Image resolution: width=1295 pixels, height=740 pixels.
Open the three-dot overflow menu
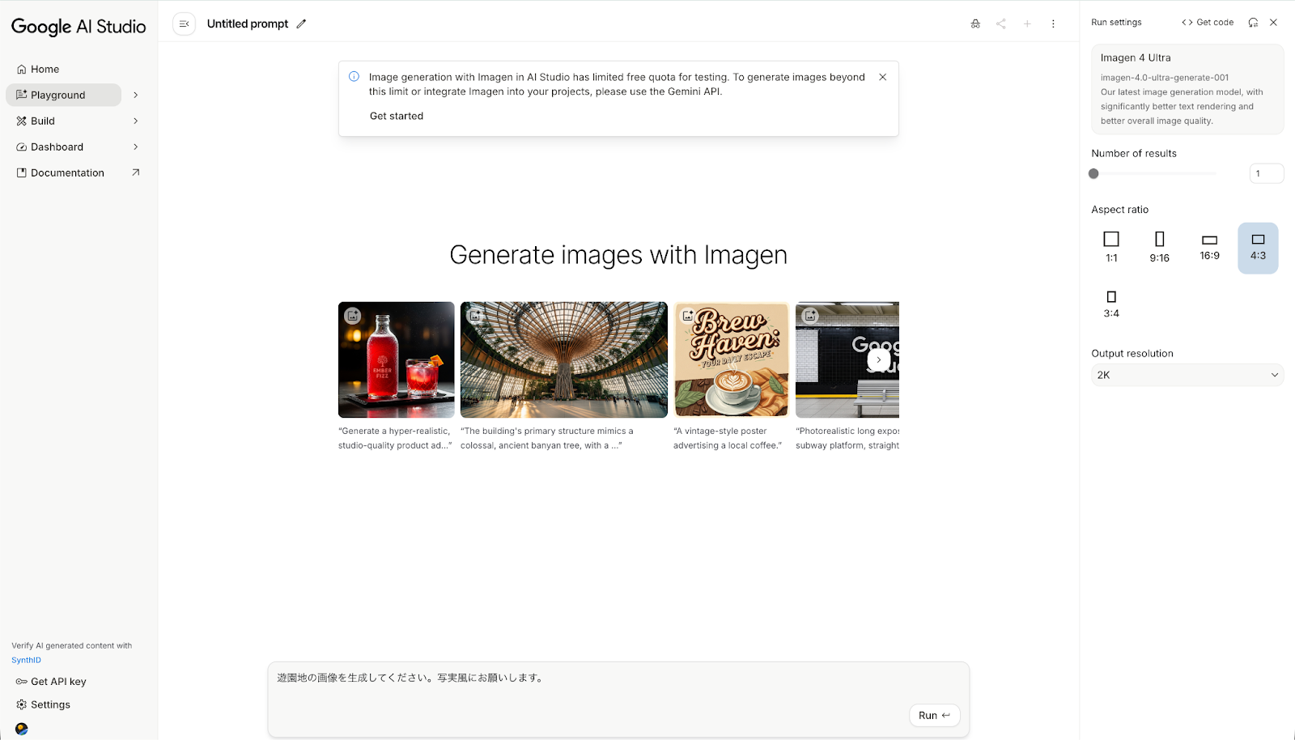click(x=1053, y=23)
